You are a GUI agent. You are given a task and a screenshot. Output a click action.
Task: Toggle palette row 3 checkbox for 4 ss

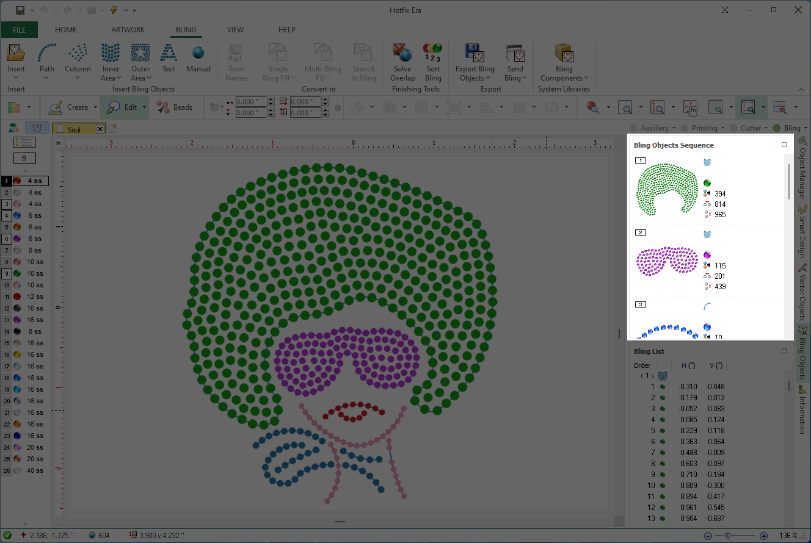[6, 204]
